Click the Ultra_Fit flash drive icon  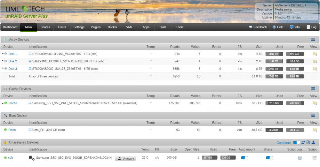(x=30, y=130)
